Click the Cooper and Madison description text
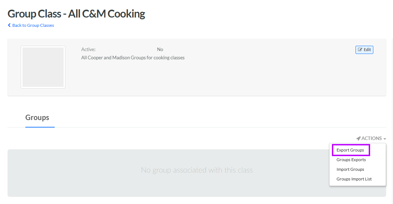 click(x=133, y=58)
